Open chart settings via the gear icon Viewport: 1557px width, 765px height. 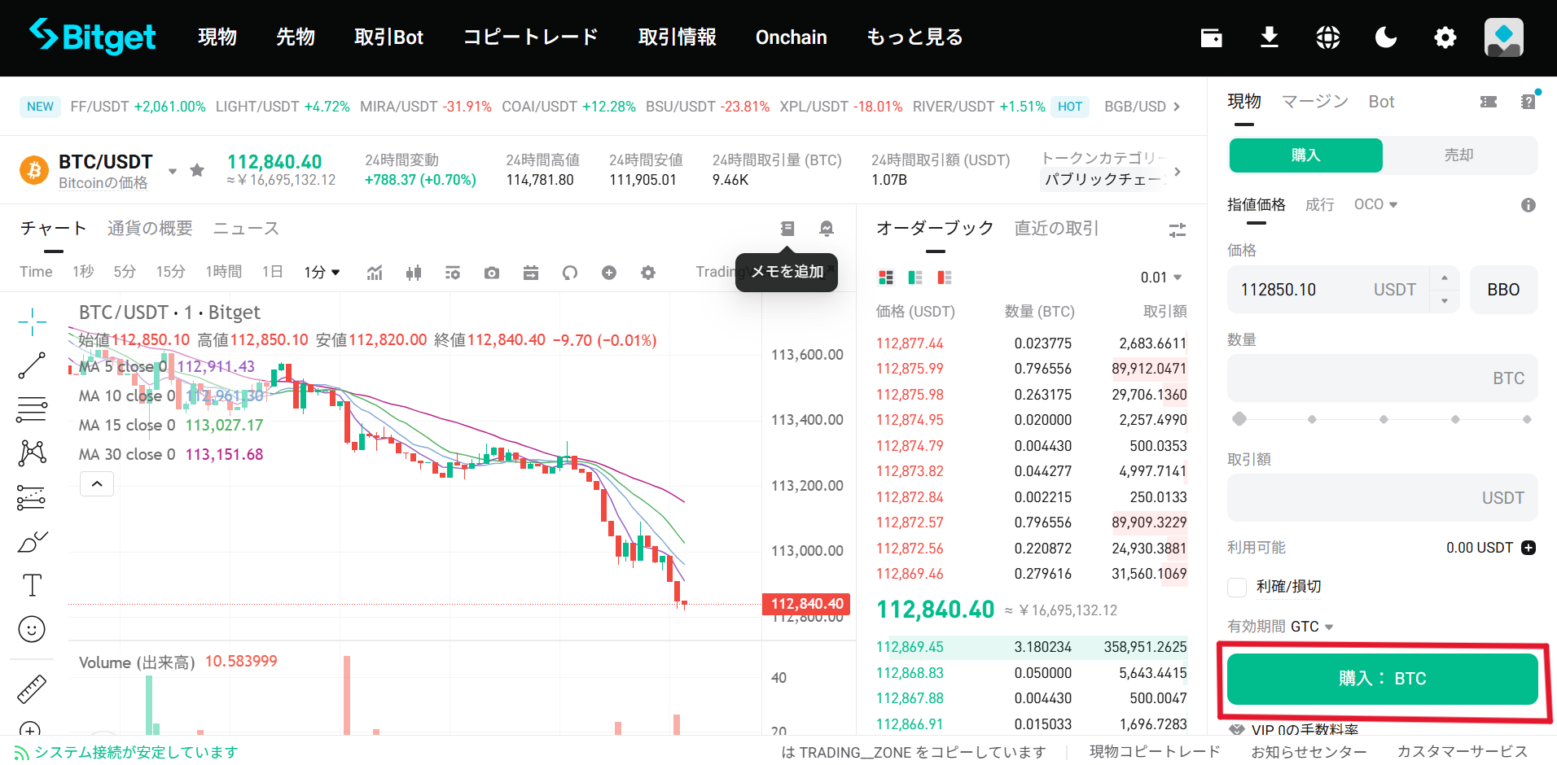click(648, 272)
